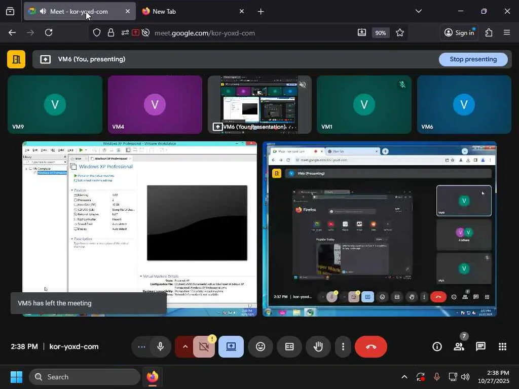Open chat with everyone
This screenshot has height=389, width=519.
480,346
